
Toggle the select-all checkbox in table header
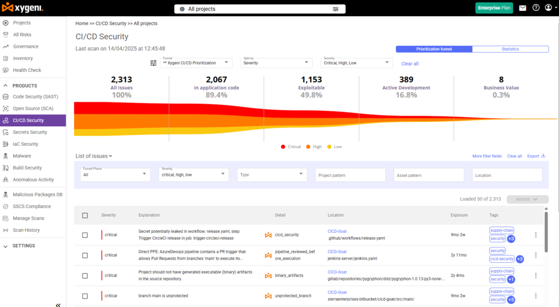[x=85, y=216]
